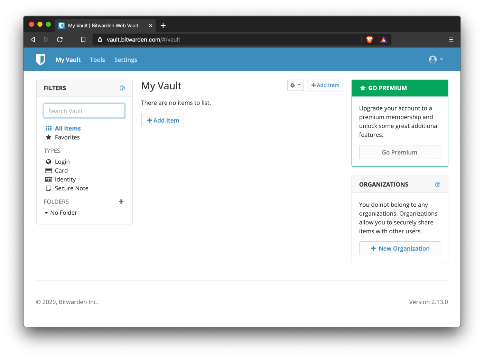
Task: Create a New Organization
Action: (400, 248)
